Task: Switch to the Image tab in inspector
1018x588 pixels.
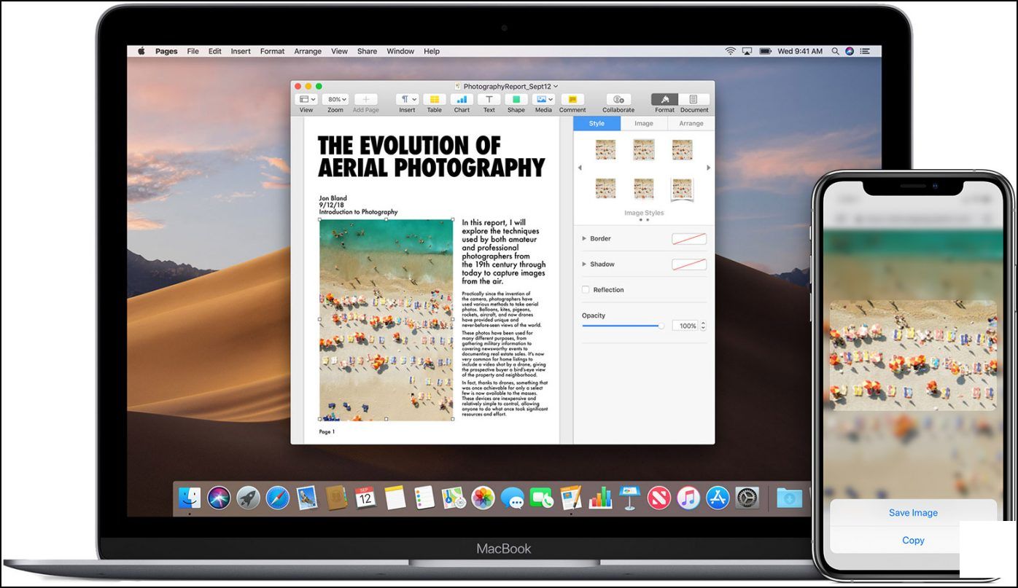Action: click(644, 123)
